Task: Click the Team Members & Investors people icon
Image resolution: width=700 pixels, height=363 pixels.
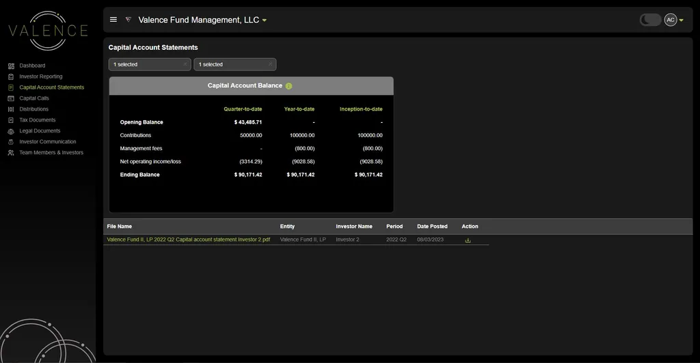Action: coord(11,153)
